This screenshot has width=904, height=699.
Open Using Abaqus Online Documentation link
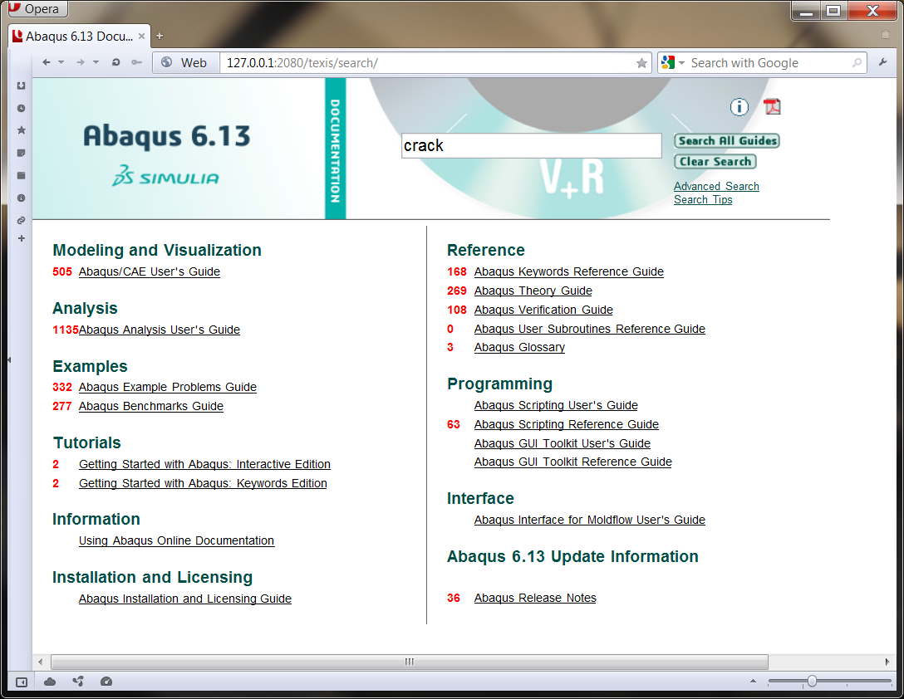click(176, 540)
